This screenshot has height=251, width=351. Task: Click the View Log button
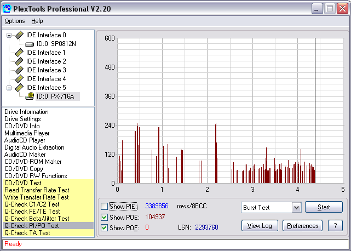(260, 226)
